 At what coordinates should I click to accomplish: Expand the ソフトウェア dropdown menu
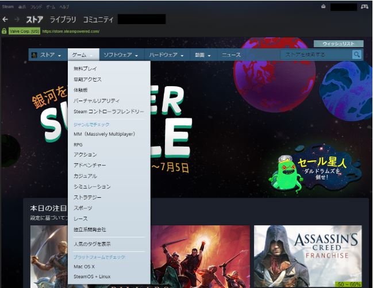pyautogui.click(x=121, y=55)
